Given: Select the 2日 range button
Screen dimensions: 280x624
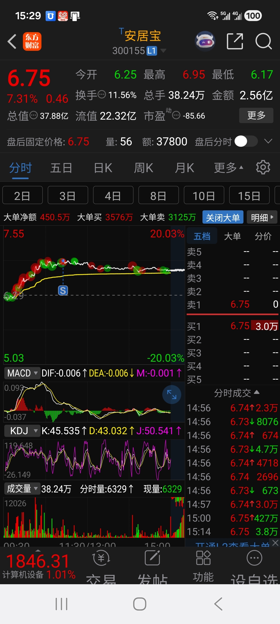Looking at the screenshot, I should 23,195.
